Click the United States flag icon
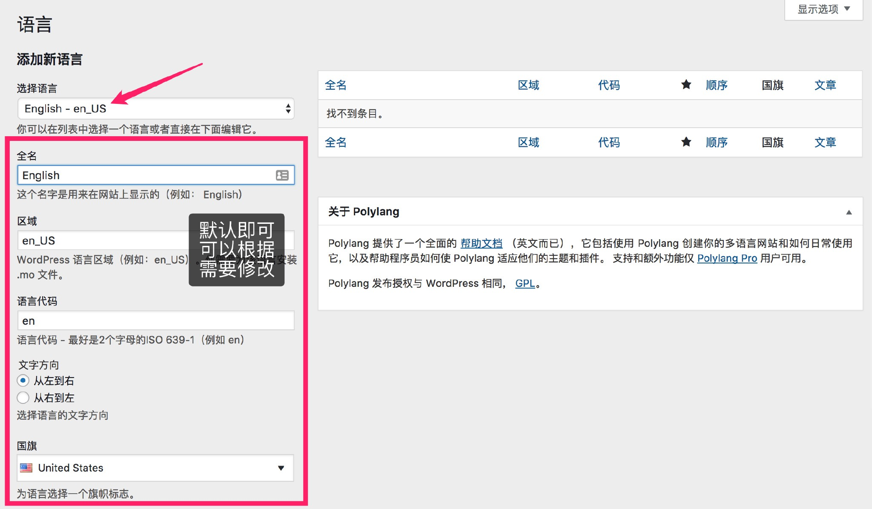Image resolution: width=872 pixels, height=509 pixels. pyautogui.click(x=26, y=468)
